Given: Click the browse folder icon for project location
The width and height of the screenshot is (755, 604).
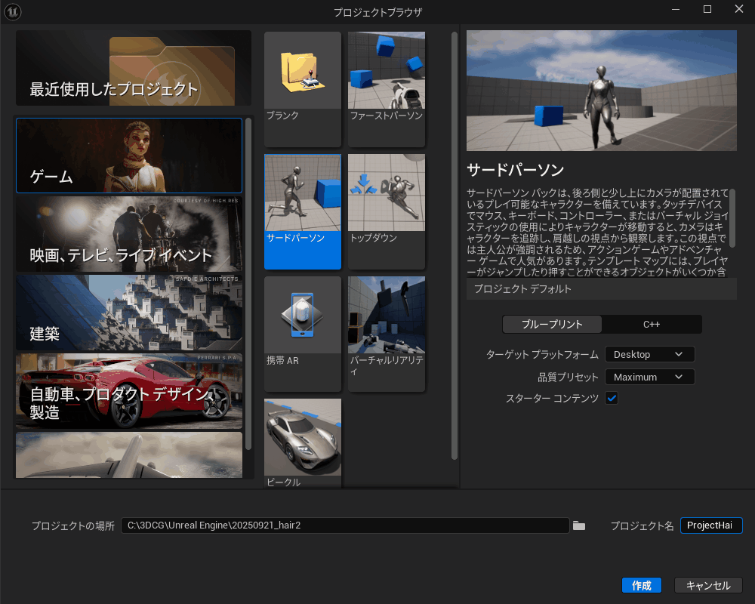Looking at the screenshot, I should pos(579,525).
